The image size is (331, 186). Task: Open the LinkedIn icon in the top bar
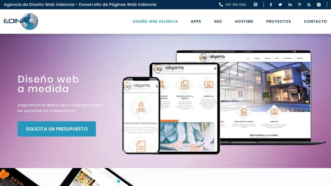pos(290,4)
